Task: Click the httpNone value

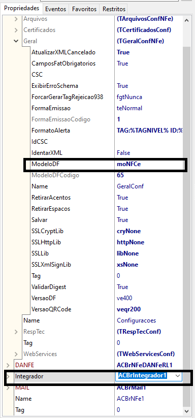Action: (131, 242)
